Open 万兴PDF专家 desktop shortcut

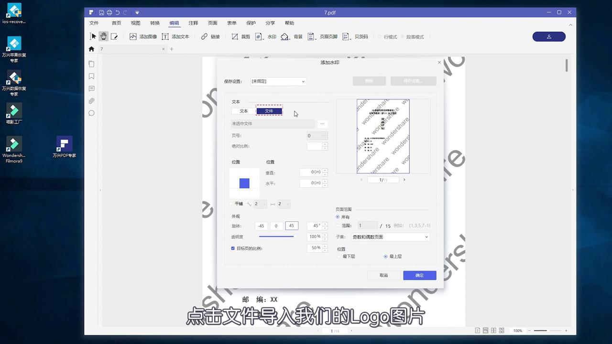pos(64,147)
